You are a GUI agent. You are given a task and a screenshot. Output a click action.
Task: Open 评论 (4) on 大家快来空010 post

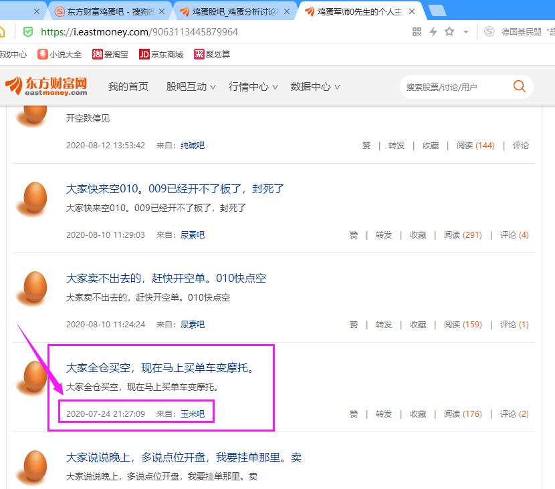point(514,234)
